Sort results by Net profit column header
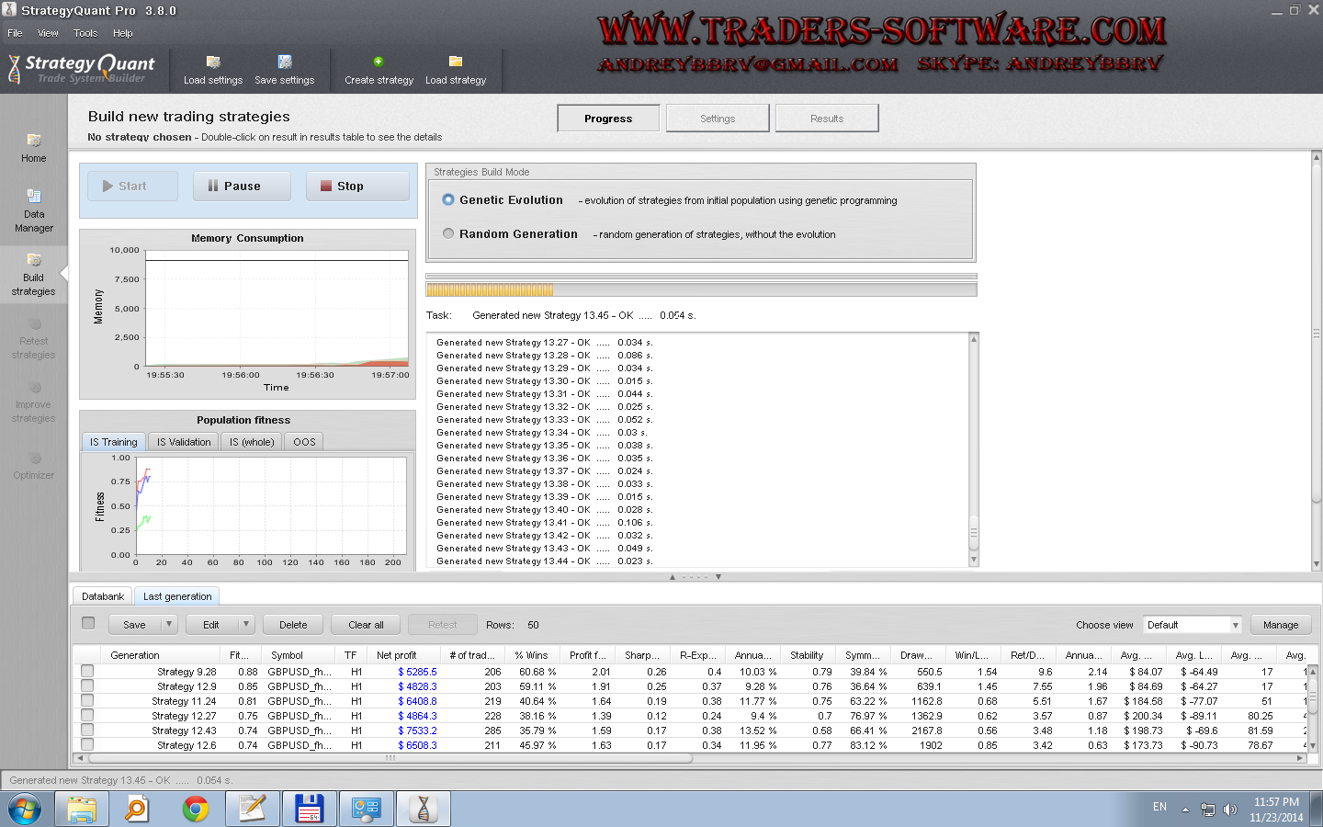1323x827 pixels. (x=397, y=655)
